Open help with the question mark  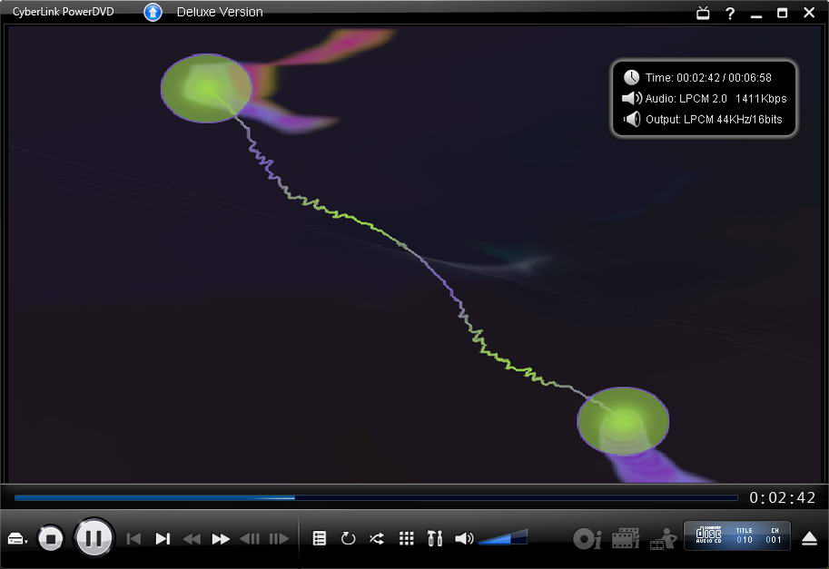(x=730, y=14)
